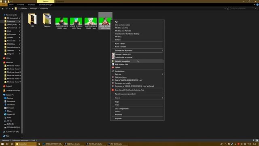Open the 'DATA (D:)' drive

pos(11,124)
